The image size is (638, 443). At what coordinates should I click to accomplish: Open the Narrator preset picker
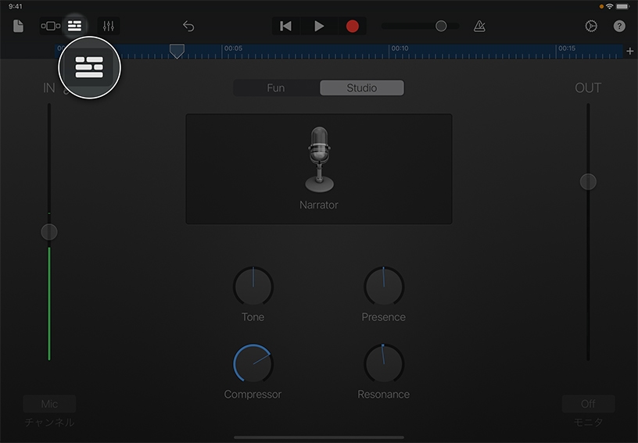[318, 169]
